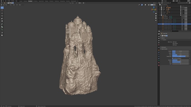Open the Render properties tab icon
The width and height of the screenshot is (191, 107).
point(159,36)
